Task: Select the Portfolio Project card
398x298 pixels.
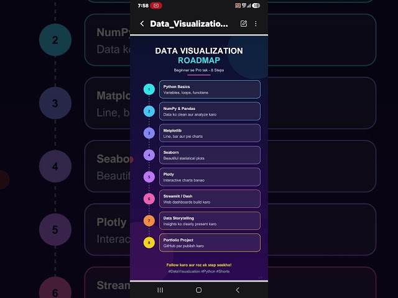Action: coord(210,243)
